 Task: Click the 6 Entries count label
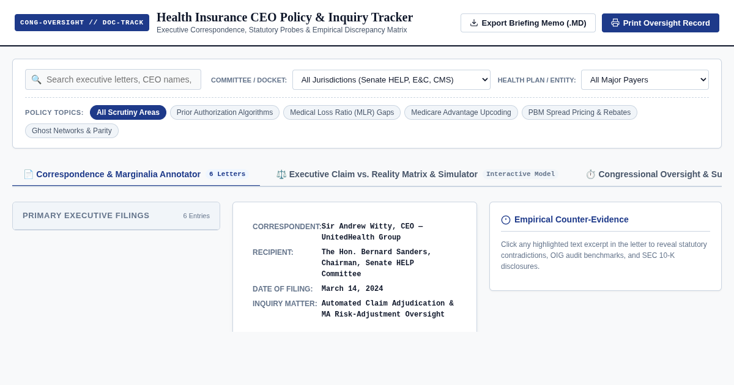196,216
